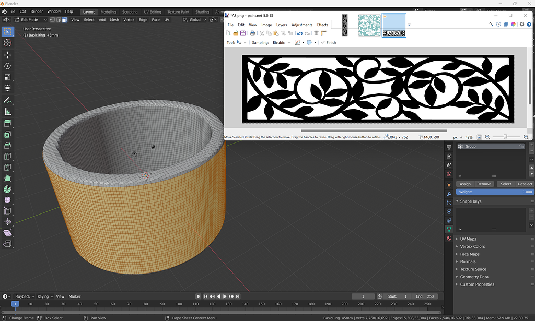Switch to the Modeling workspace tab

click(x=108, y=12)
